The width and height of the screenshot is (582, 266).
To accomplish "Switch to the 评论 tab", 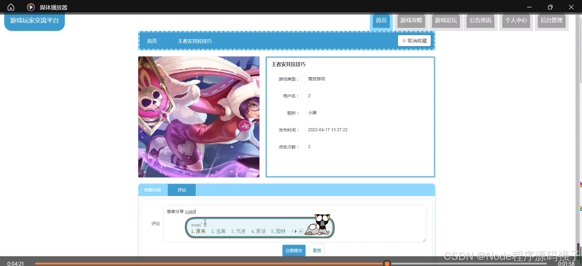I will (182, 190).
